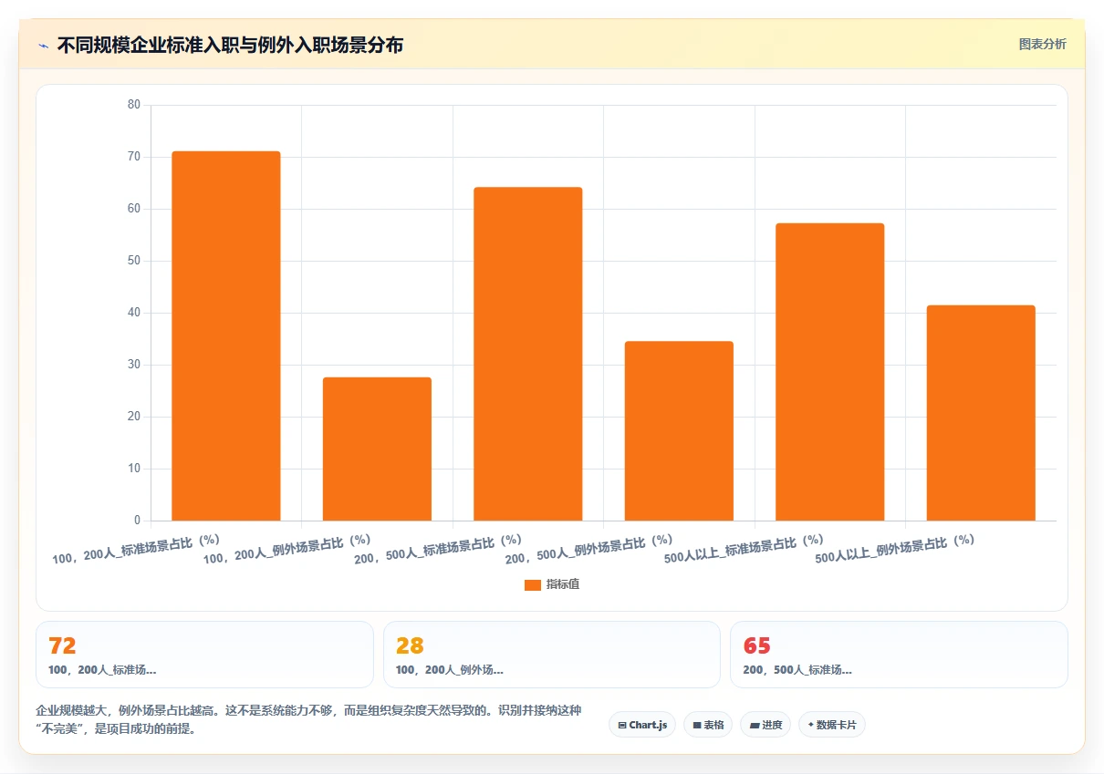Click the summary paragraph starting 企业规模越大
Image resolution: width=1104 pixels, height=774 pixels.
tap(308, 719)
